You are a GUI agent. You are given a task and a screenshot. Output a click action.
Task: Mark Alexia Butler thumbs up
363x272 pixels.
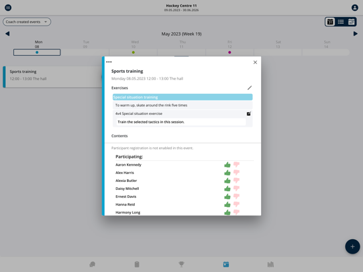coord(228,181)
